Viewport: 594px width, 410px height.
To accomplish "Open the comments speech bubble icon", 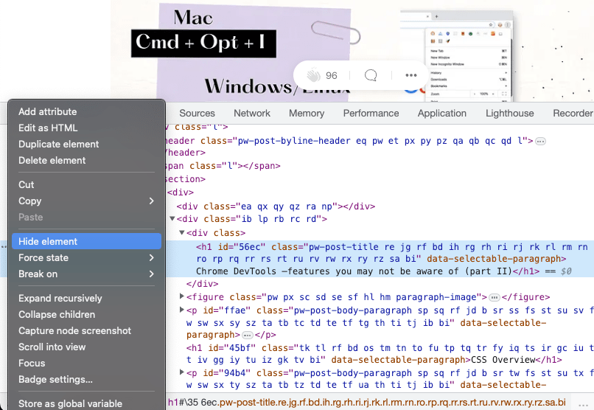I will click(x=371, y=75).
